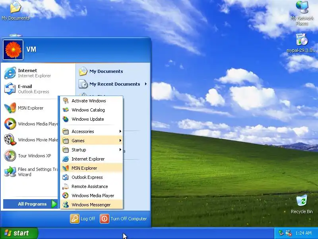
Task: Choose Activate Windows from the programs menu
Action: point(91,101)
